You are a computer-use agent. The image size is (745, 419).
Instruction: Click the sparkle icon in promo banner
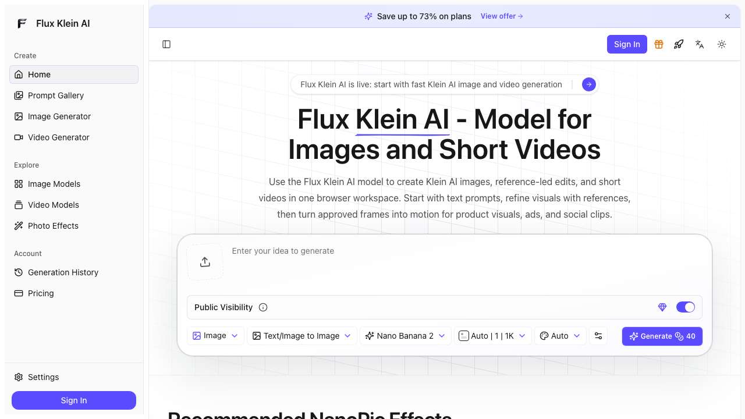[368, 16]
